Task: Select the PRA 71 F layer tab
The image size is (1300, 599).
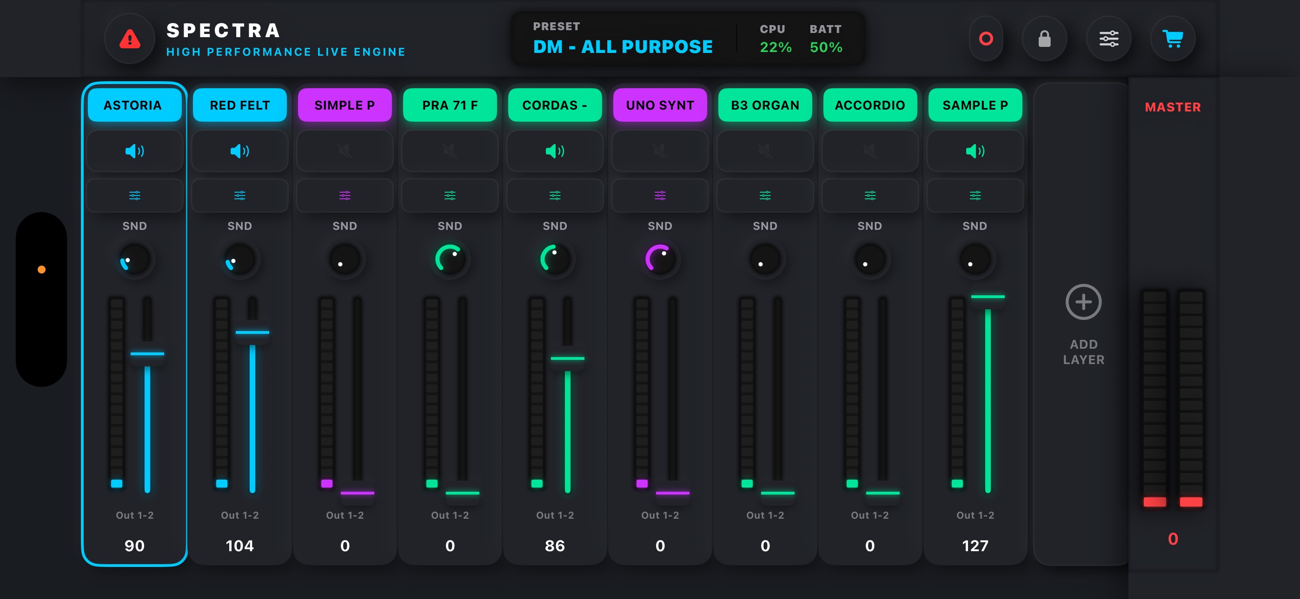Action: point(450,105)
